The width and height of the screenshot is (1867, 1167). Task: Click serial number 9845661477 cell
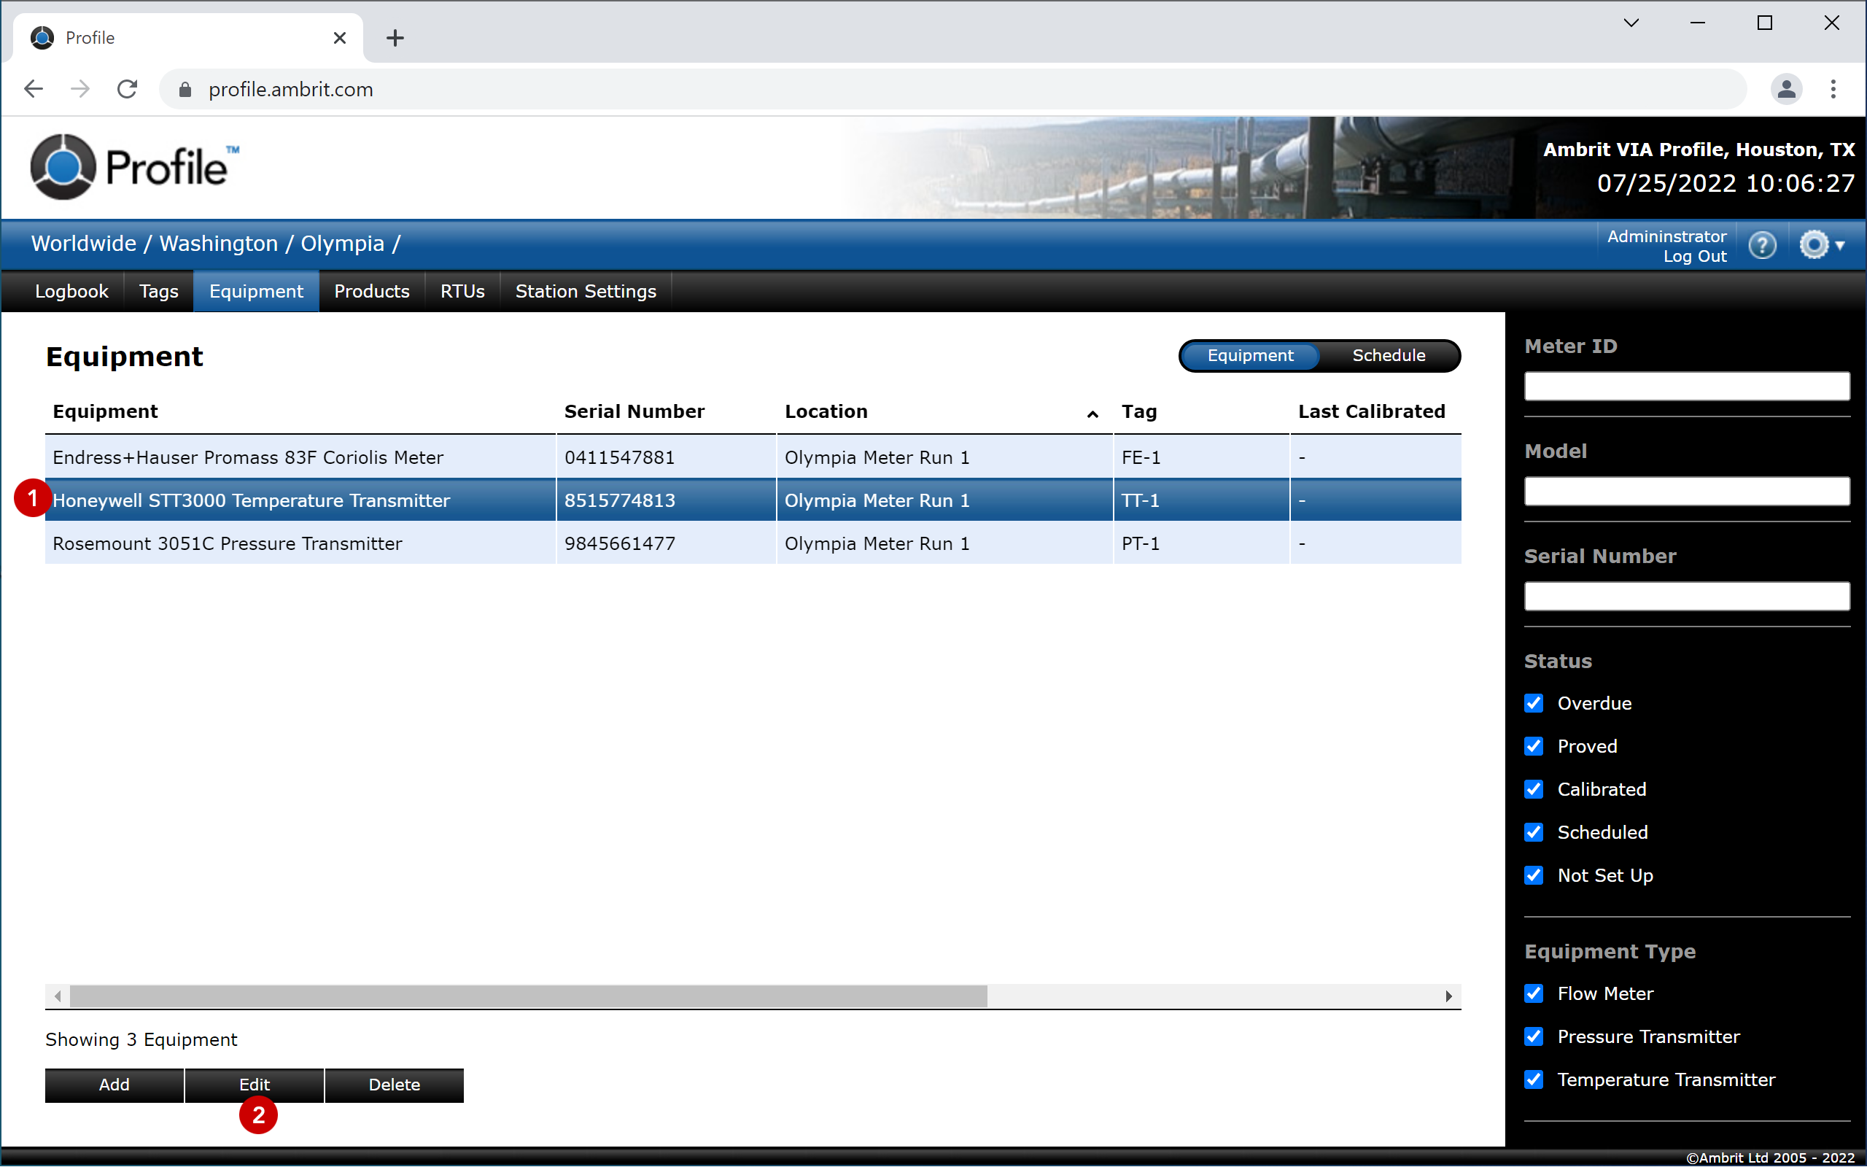pyautogui.click(x=667, y=543)
